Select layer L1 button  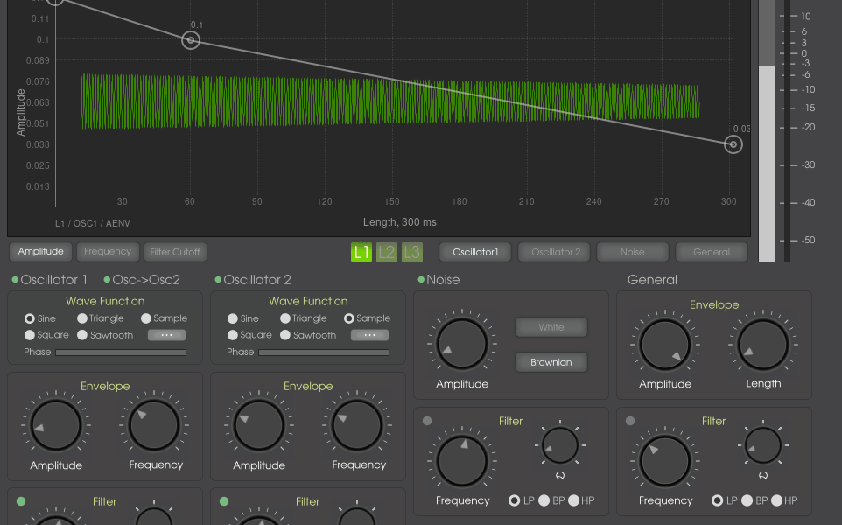(361, 253)
